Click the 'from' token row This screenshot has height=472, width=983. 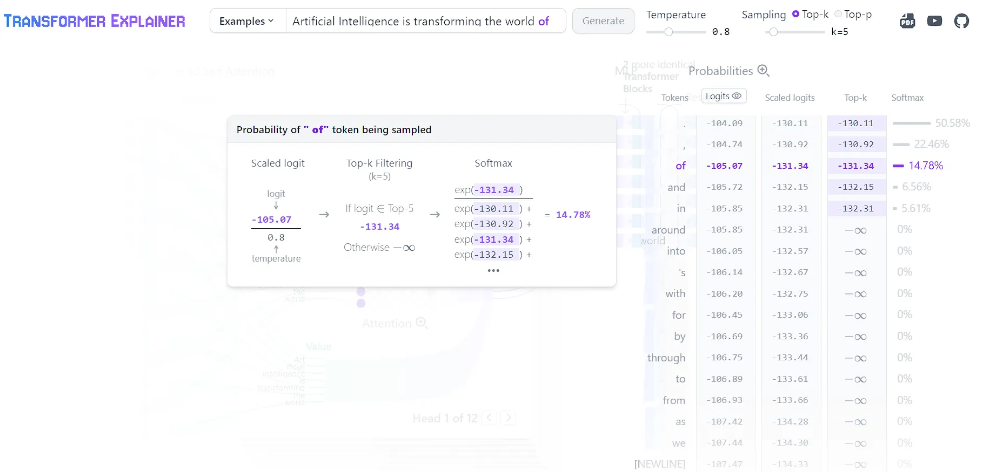pos(674,400)
